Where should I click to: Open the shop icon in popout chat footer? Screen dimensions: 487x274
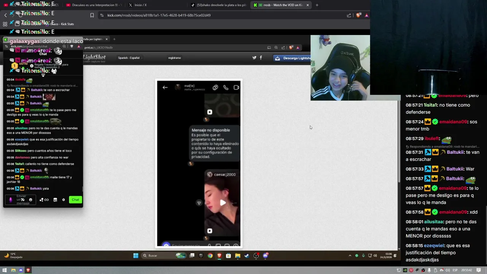pos(55,200)
